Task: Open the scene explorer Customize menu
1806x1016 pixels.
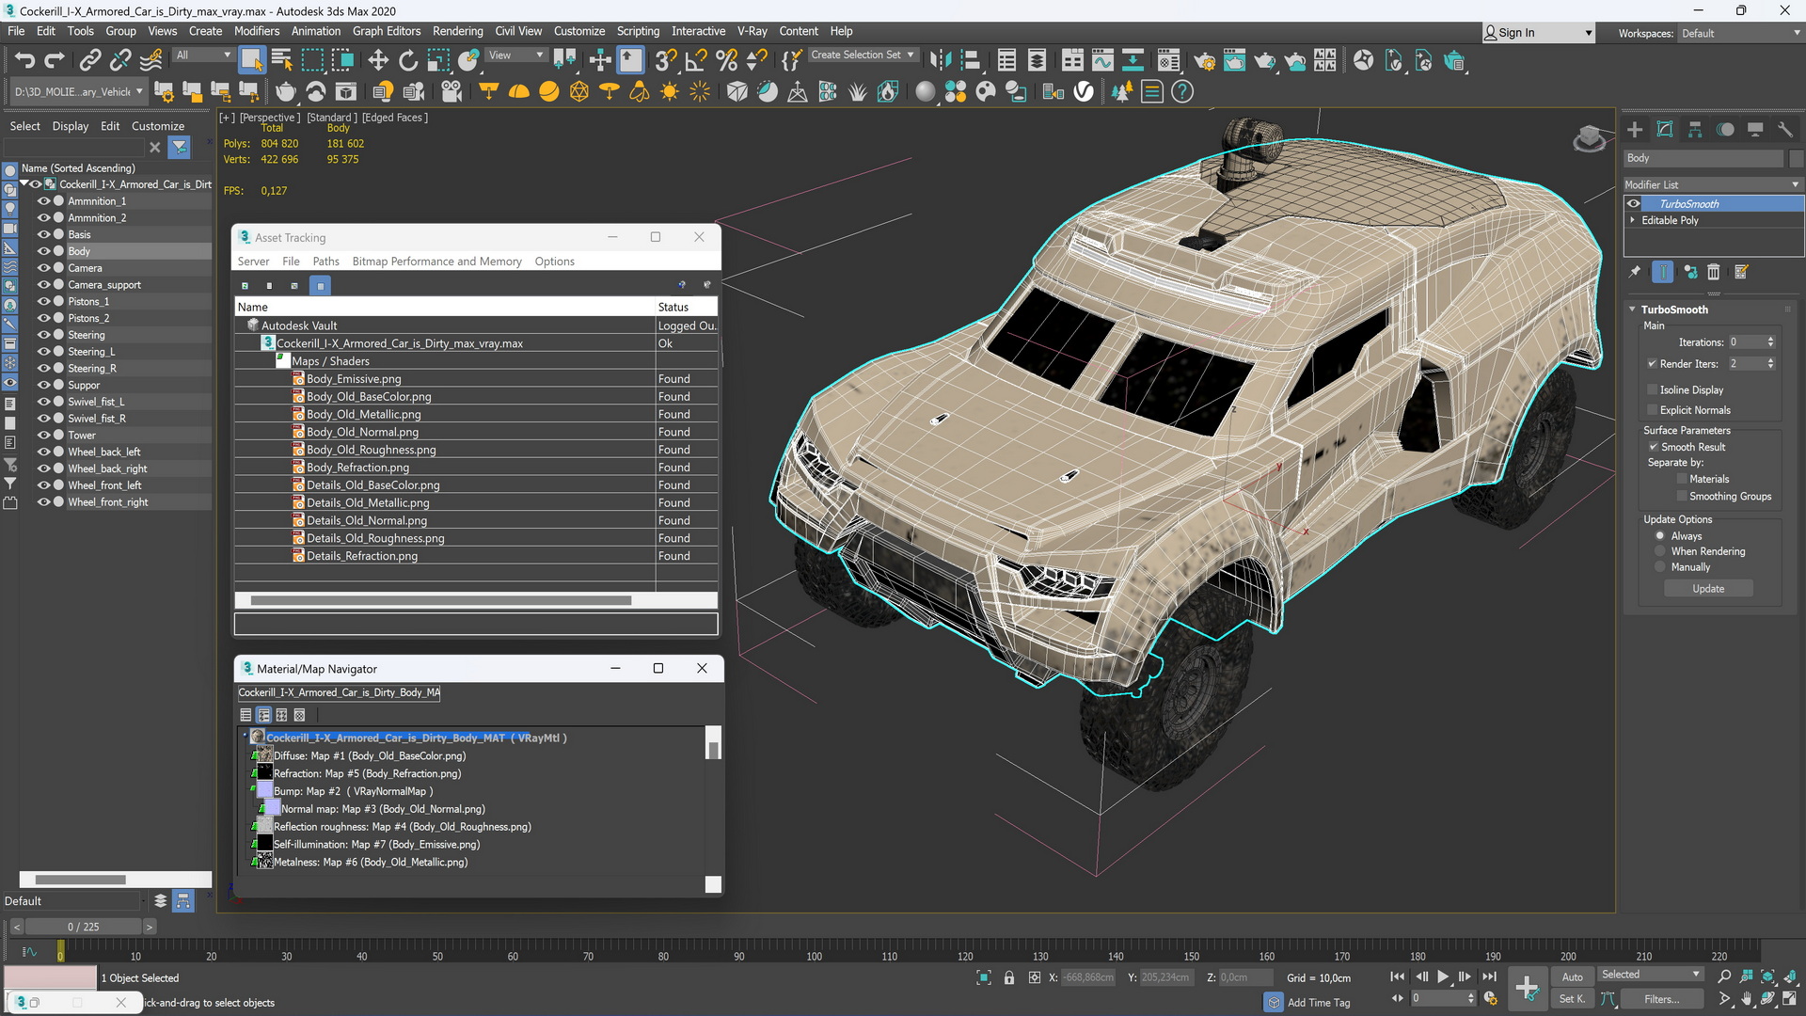Action: (158, 126)
